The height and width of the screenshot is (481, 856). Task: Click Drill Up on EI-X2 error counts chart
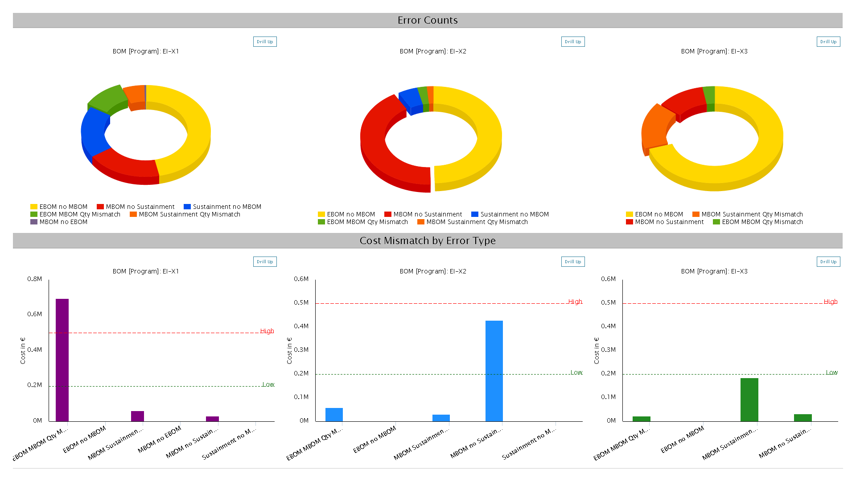(x=573, y=42)
